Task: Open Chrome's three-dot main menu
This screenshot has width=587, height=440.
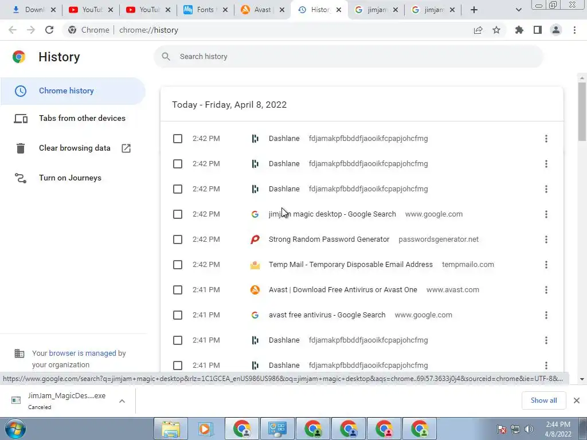Action: tap(574, 30)
